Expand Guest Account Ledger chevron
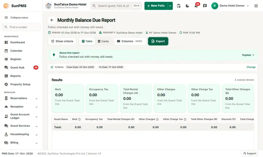The height and width of the screenshot is (157, 263). (x=37, y=117)
